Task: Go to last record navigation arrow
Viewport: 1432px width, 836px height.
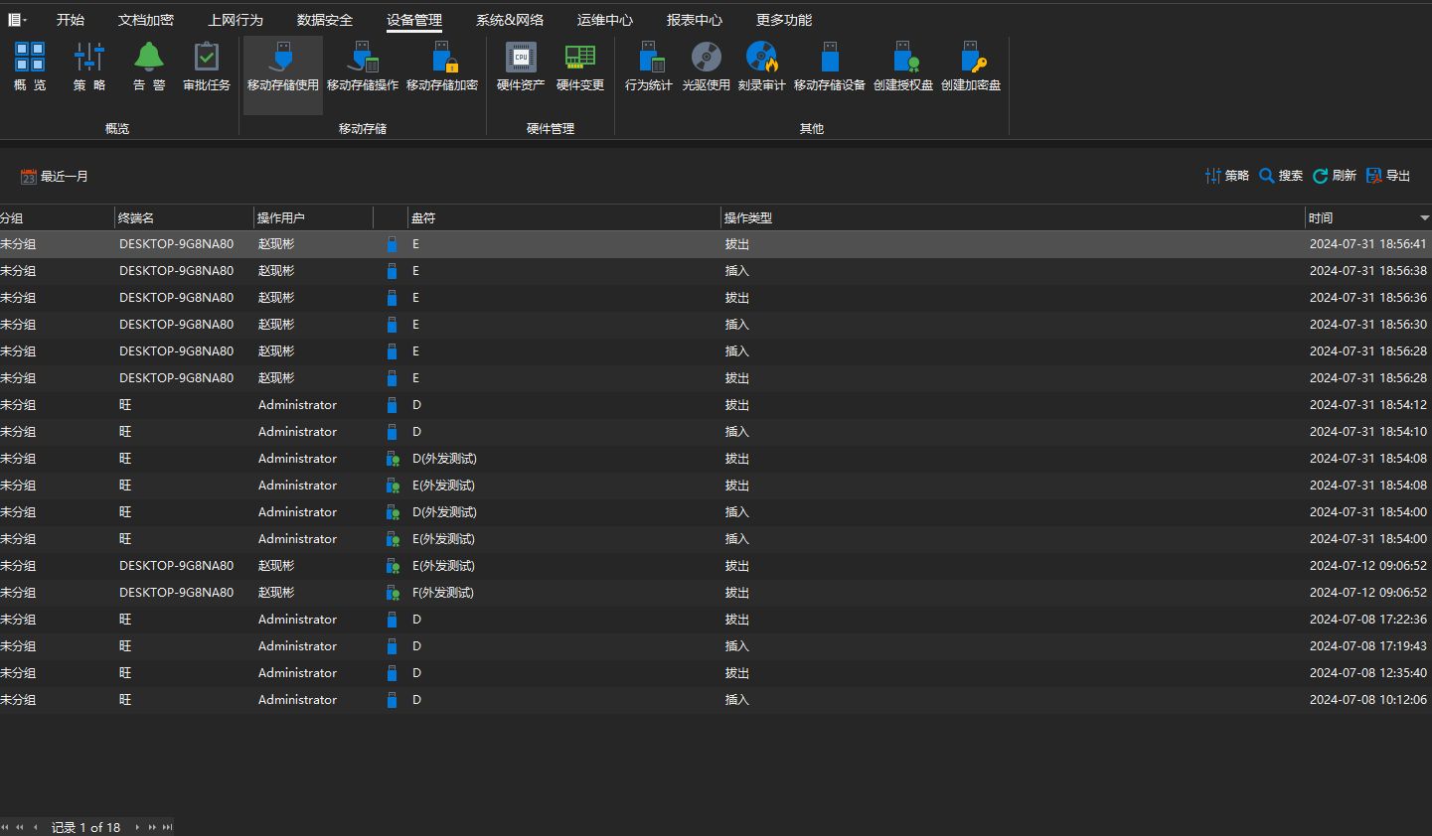Action: tap(167, 827)
